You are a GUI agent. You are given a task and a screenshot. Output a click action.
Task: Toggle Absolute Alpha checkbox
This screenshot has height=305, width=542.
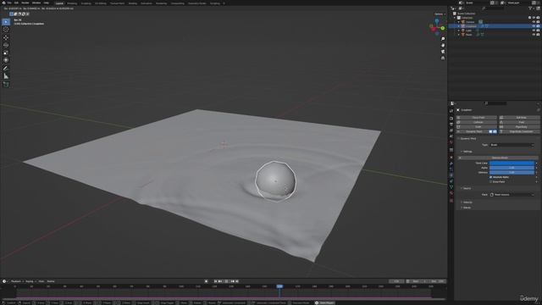(x=491, y=177)
